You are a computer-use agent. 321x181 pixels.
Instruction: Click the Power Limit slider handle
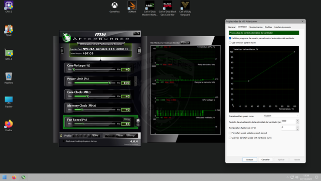110,83
